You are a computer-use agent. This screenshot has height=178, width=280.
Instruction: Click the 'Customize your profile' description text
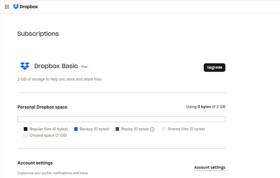coord(53,173)
